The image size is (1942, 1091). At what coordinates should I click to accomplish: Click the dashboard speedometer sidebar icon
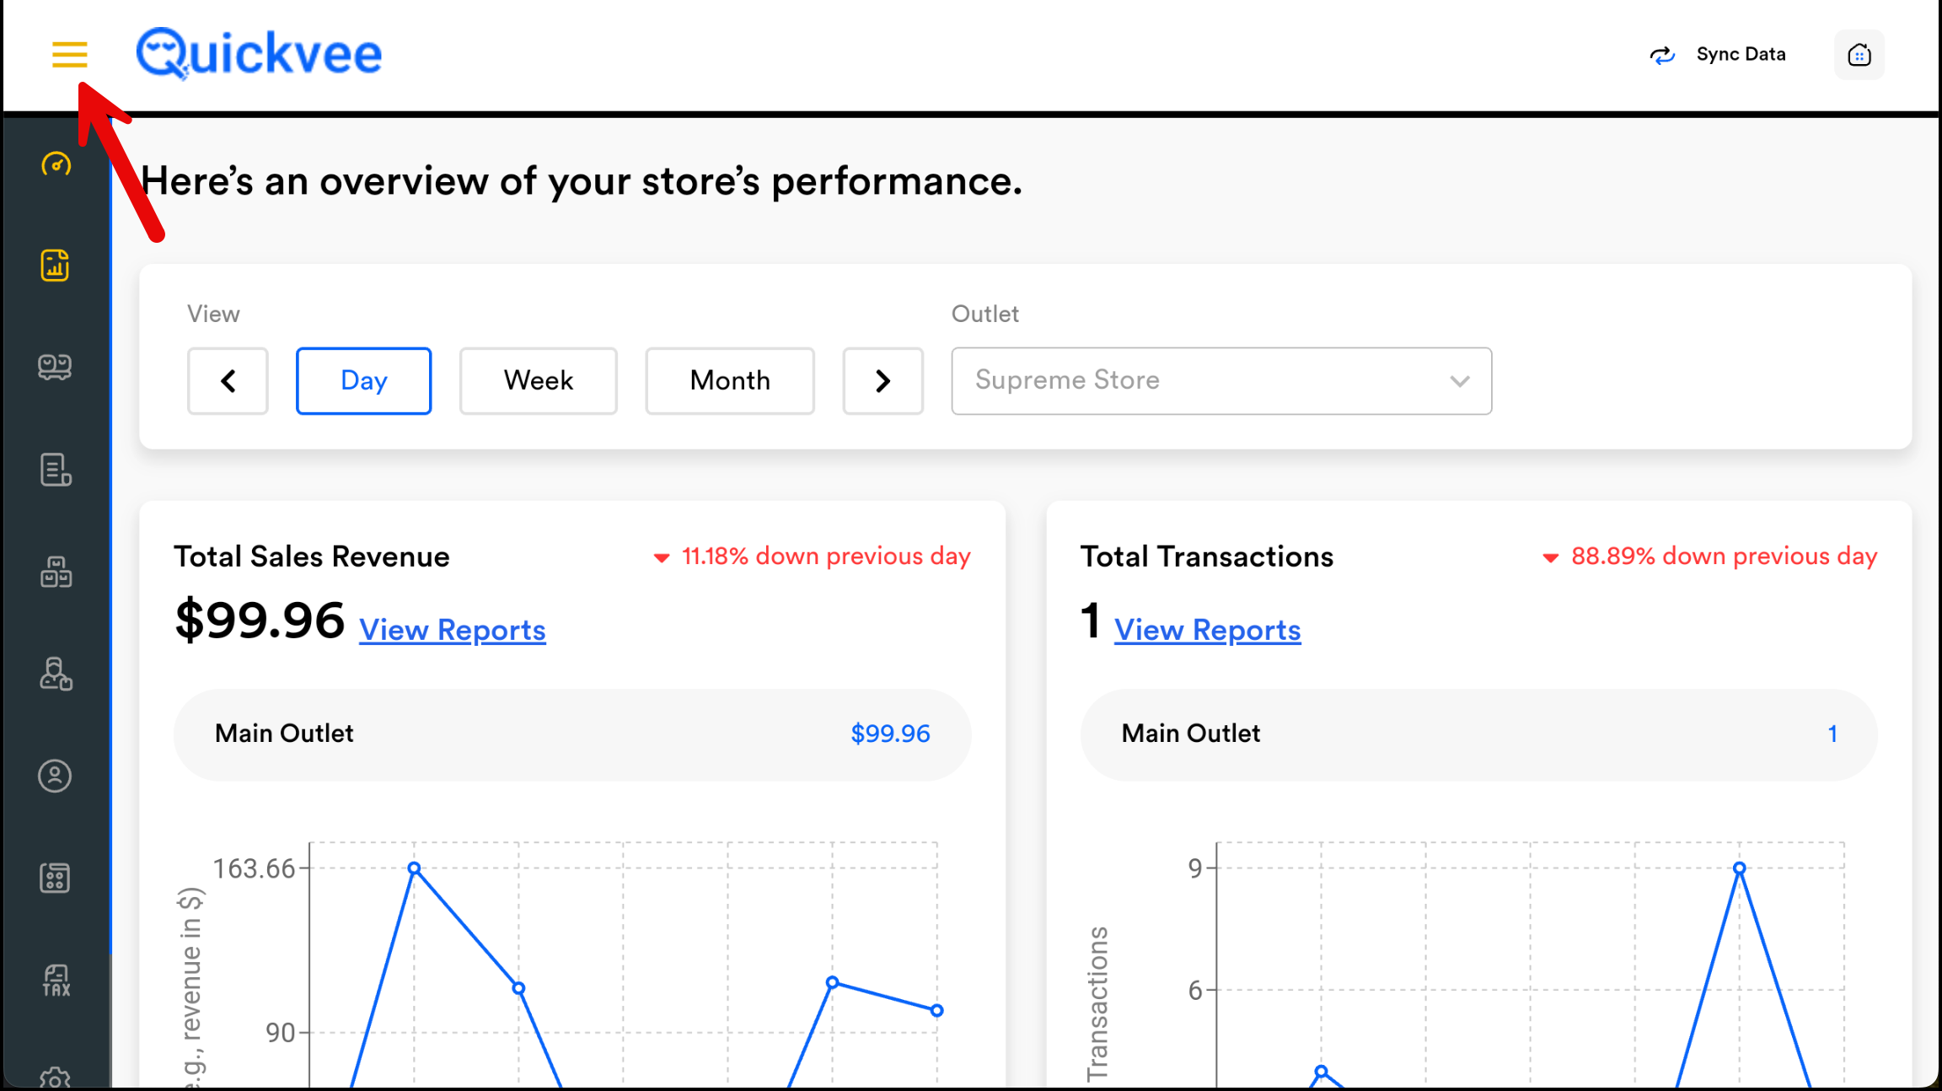(x=56, y=164)
